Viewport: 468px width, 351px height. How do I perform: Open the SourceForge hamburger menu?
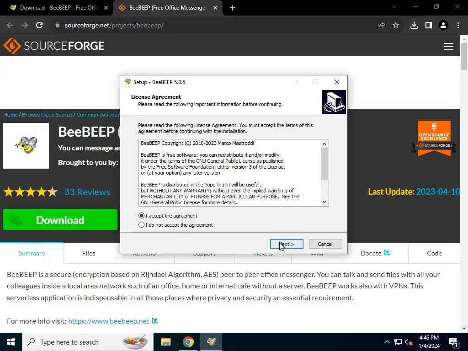pos(449,46)
